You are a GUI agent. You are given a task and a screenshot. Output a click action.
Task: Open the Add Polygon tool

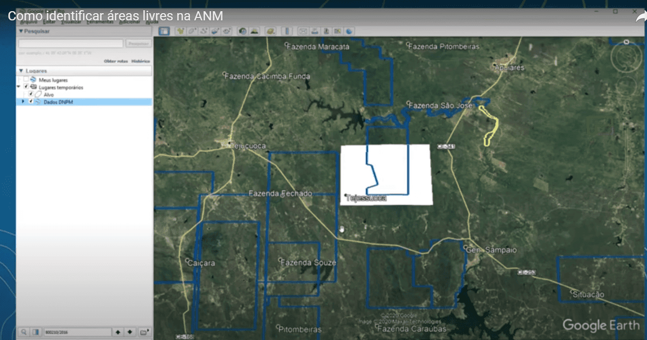click(x=193, y=31)
